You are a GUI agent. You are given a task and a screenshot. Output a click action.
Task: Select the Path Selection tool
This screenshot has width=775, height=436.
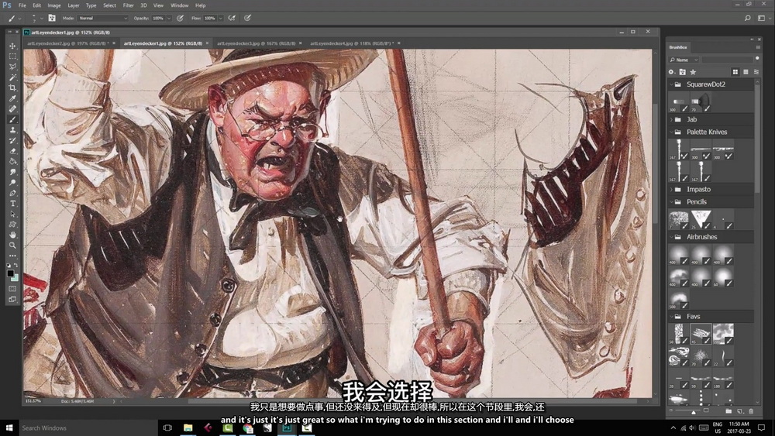pos(12,214)
